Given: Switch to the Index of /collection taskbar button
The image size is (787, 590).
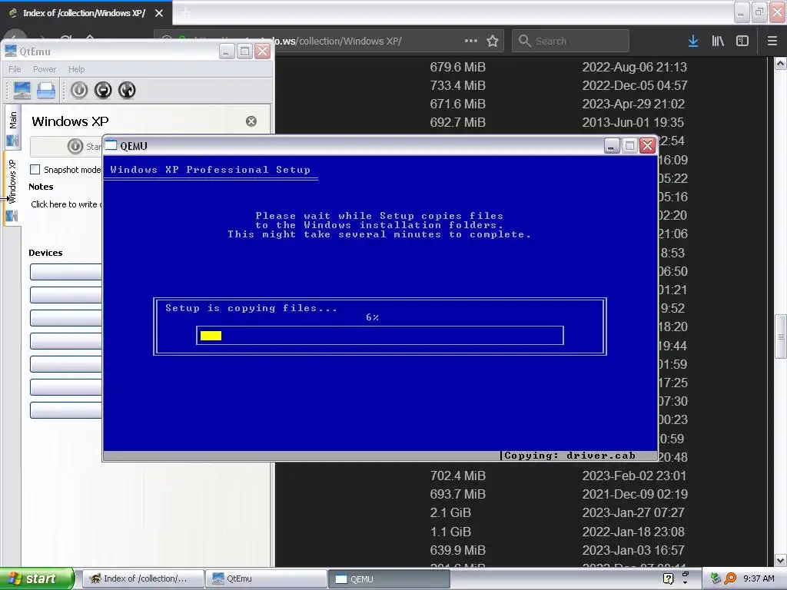Looking at the screenshot, I should [142, 578].
